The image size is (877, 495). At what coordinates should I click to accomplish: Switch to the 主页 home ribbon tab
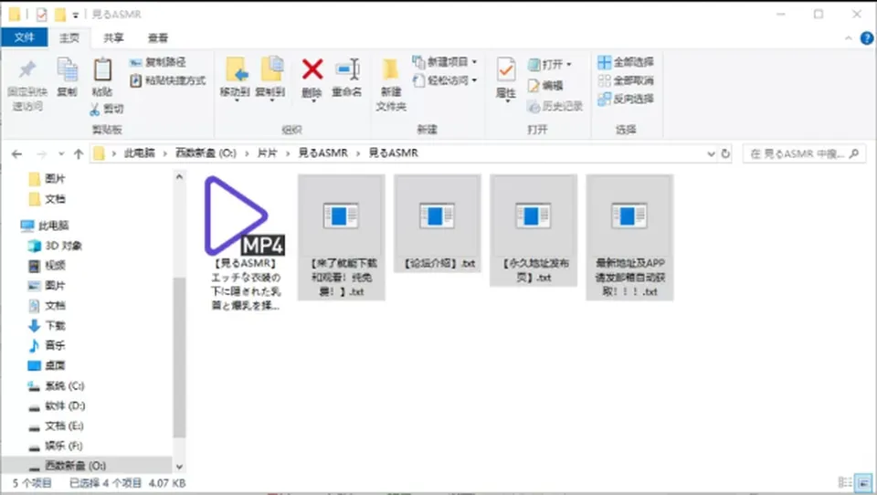pyautogui.click(x=69, y=38)
